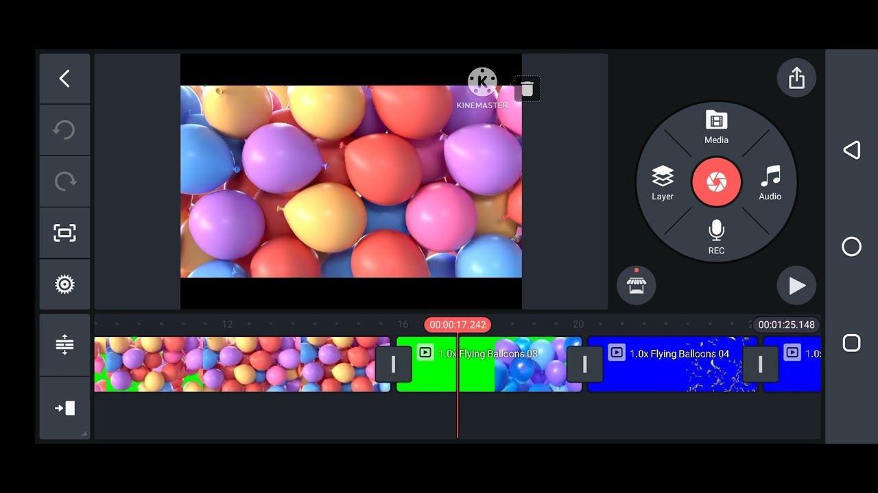Select the first balloons clip on timeline

(242, 364)
